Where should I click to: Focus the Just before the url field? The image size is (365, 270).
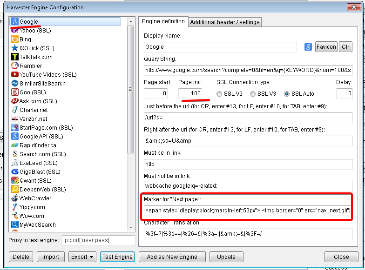[x=248, y=118]
